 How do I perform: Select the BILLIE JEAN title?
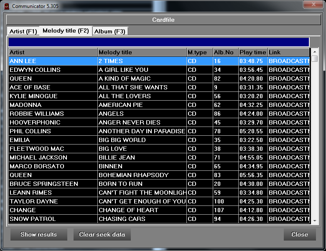117,157
